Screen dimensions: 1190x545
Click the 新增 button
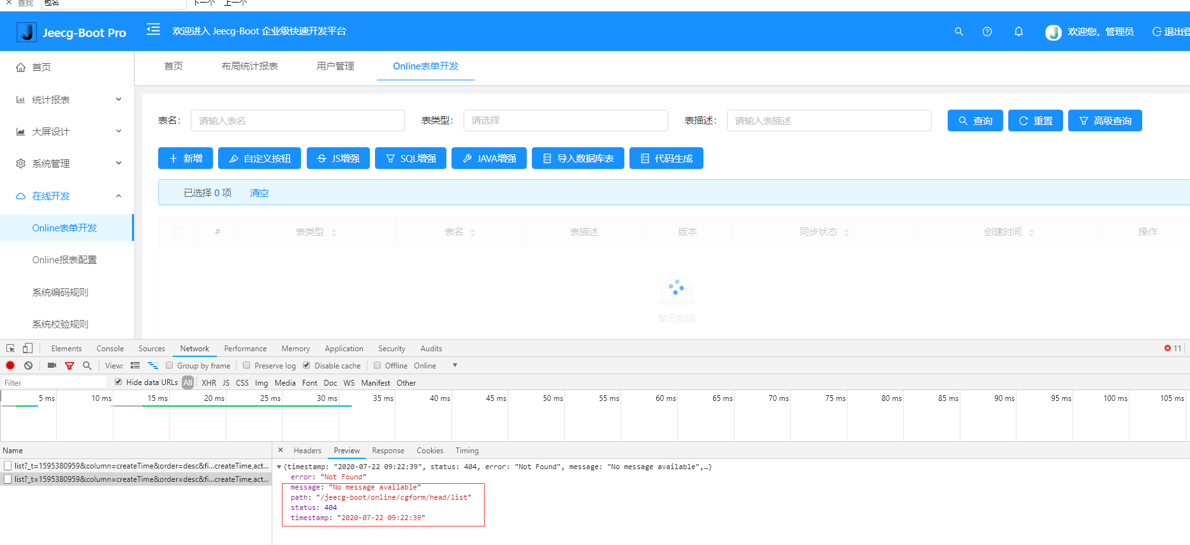[186, 158]
